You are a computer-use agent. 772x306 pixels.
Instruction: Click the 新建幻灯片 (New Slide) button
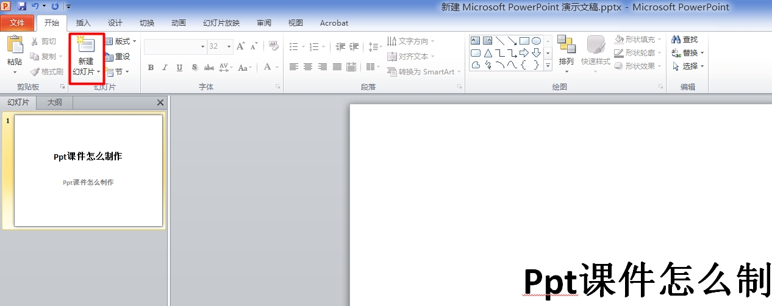tap(86, 50)
